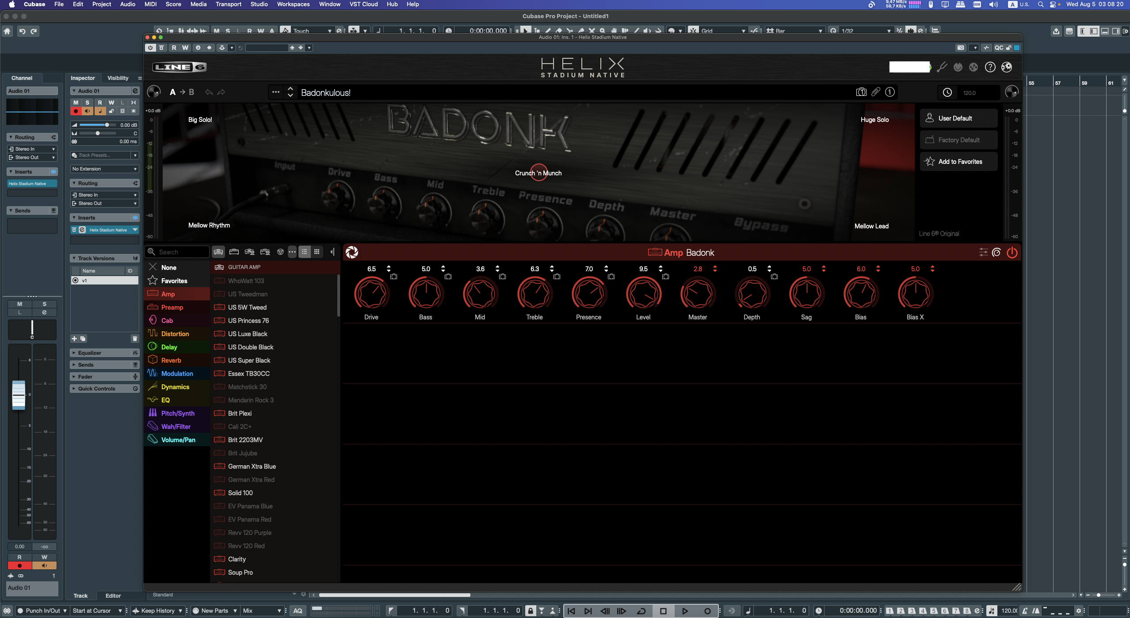Viewport: 1130px width, 618px height.
Task: Click the Master knob in Amp Badonk
Action: [698, 294]
